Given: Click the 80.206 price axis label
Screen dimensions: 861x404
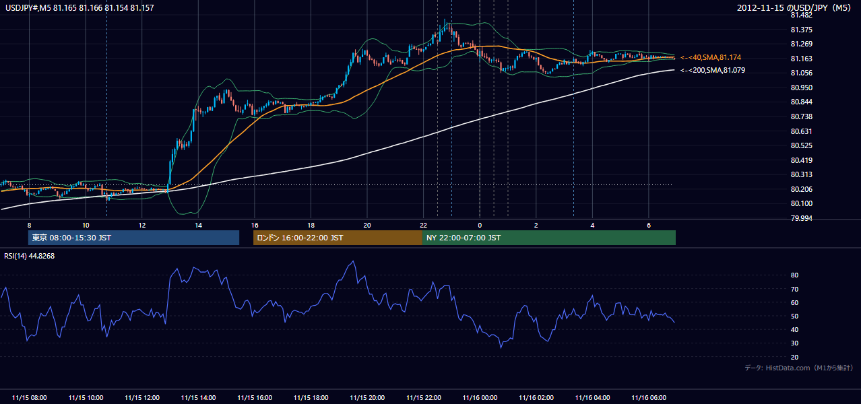Looking at the screenshot, I should pyautogui.click(x=802, y=189).
